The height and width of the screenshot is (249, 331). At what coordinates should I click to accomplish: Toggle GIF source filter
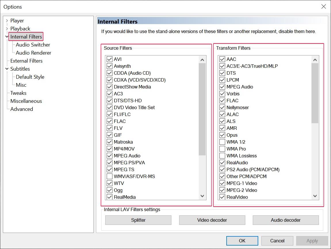(109, 135)
